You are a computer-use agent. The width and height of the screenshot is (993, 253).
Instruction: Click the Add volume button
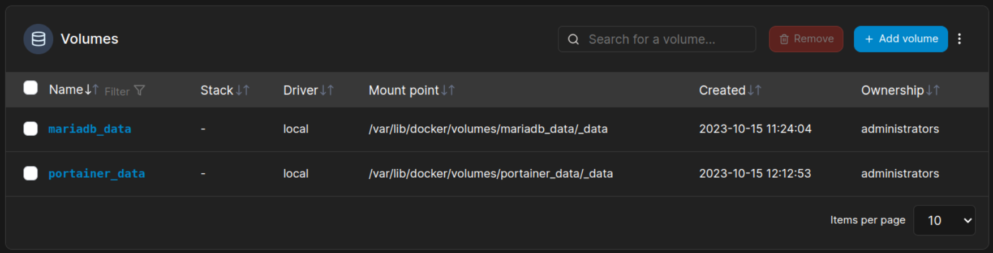coord(900,39)
